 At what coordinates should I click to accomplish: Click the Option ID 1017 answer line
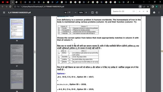pyautogui.click(x=75, y=77)
